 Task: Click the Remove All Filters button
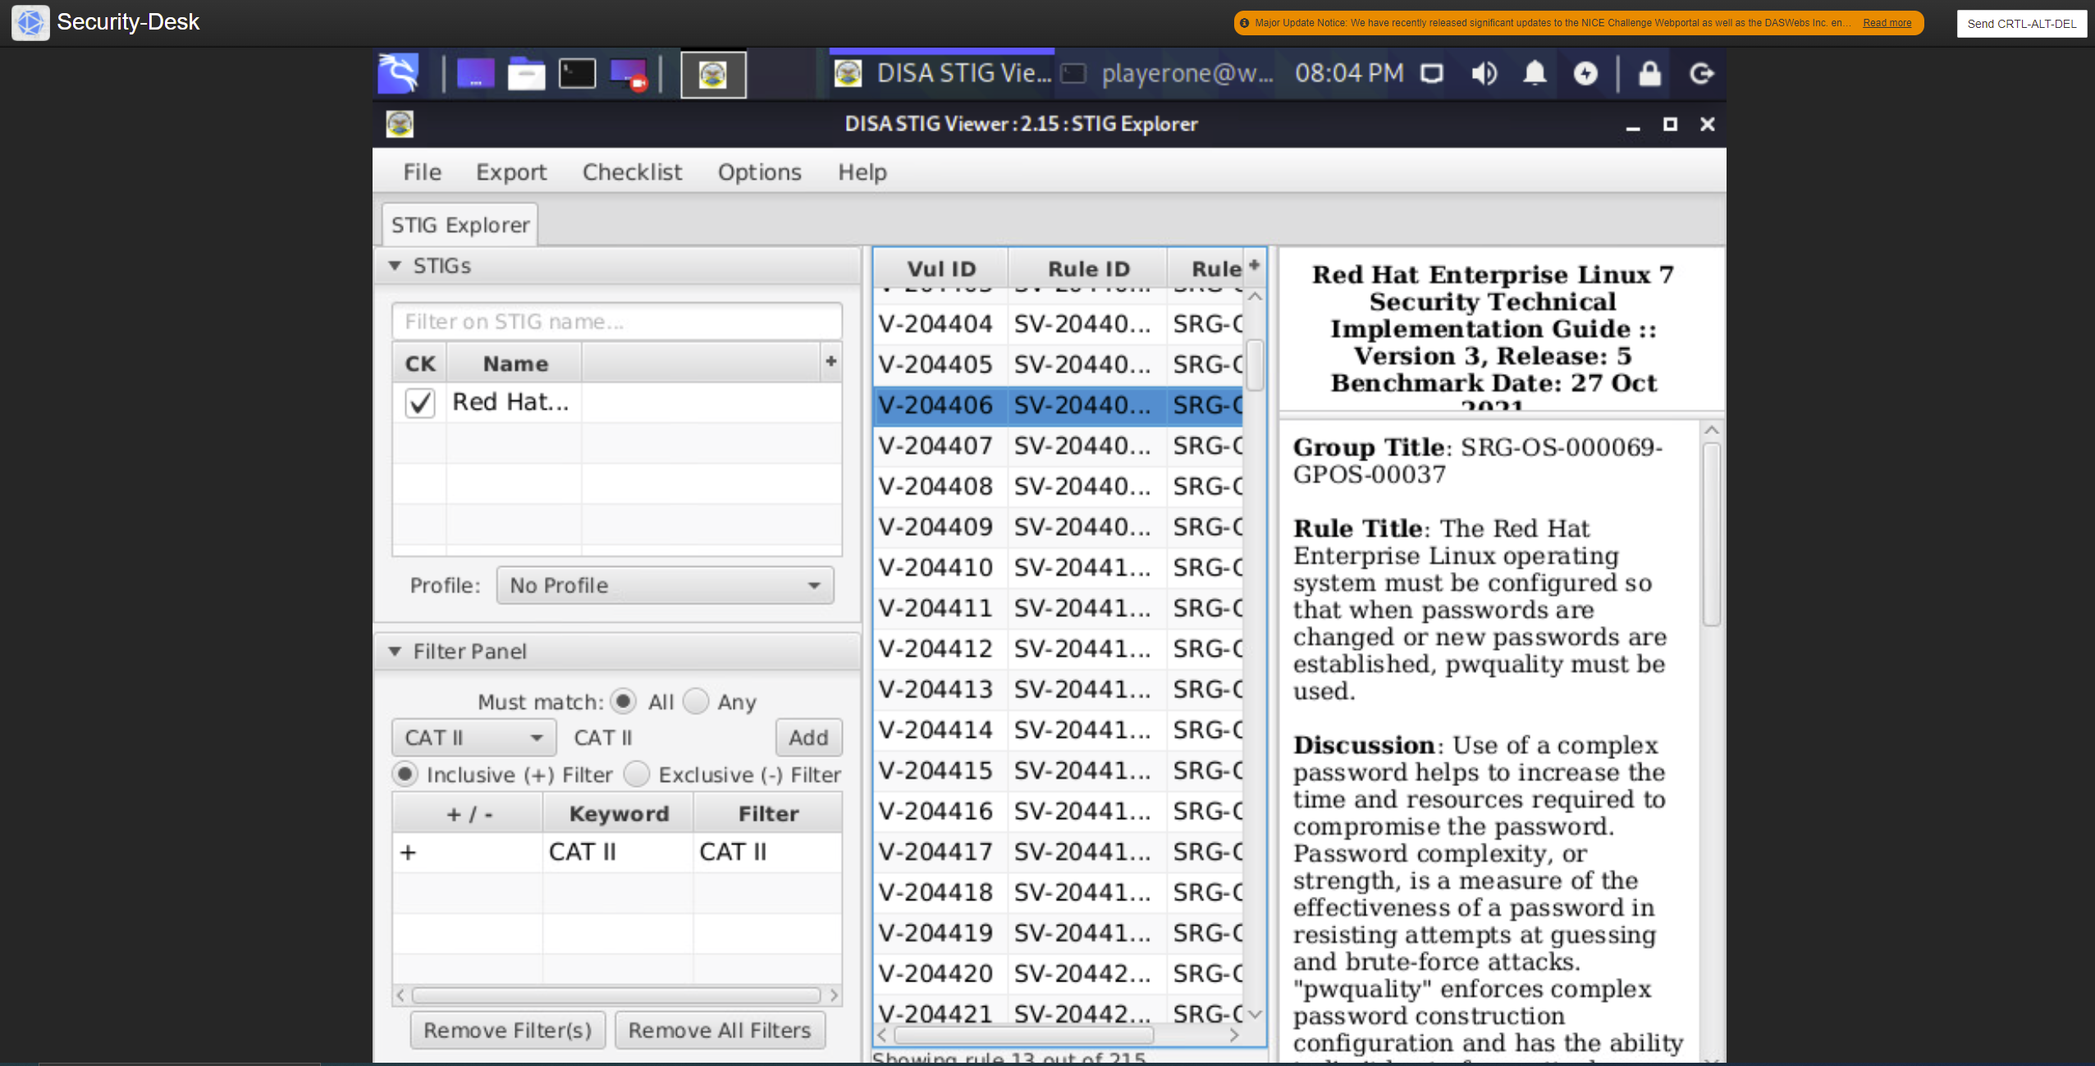[x=720, y=1030]
